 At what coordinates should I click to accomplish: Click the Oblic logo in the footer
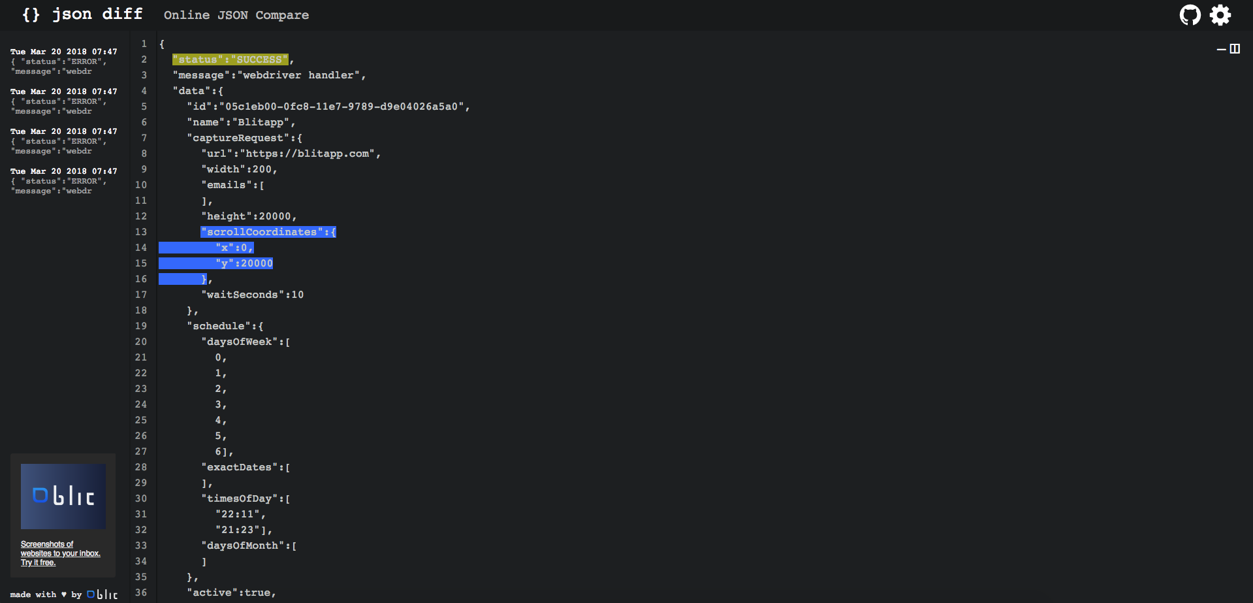104,594
